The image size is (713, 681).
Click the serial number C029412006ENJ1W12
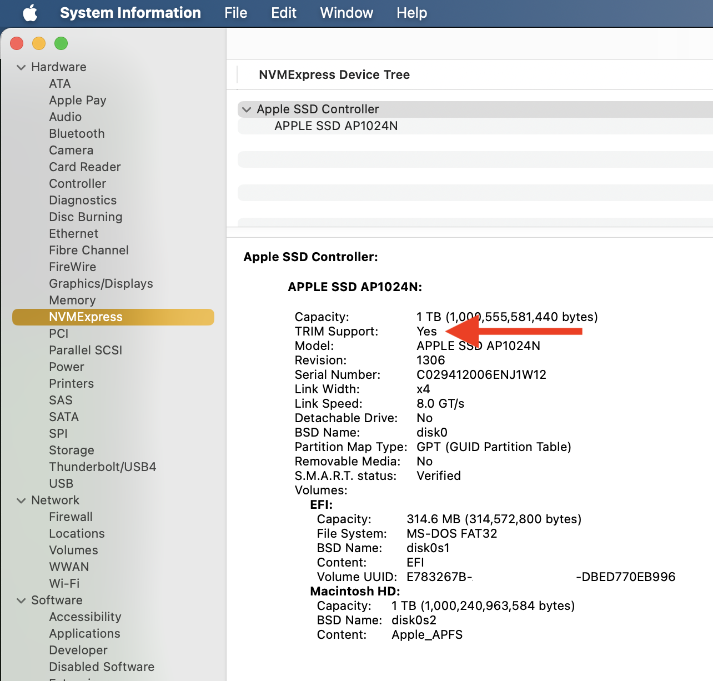pos(481,375)
